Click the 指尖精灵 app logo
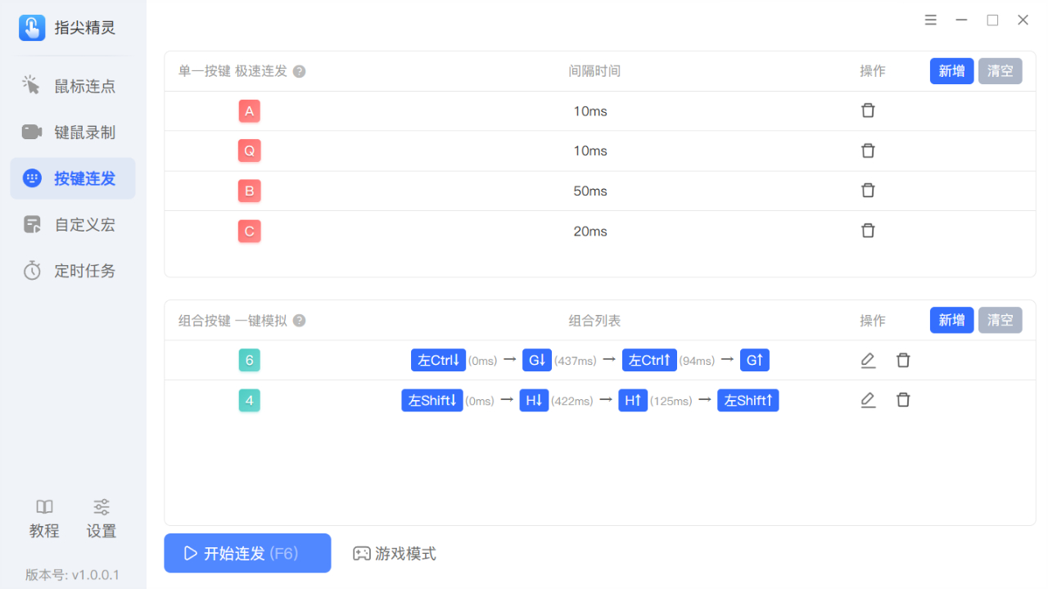The height and width of the screenshot is (589, 1048). coord(32,28)
